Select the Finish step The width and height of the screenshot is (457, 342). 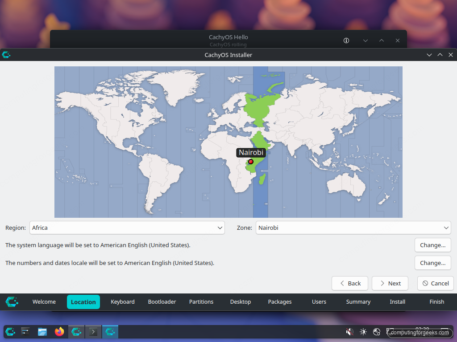click(x=437, y=302)
